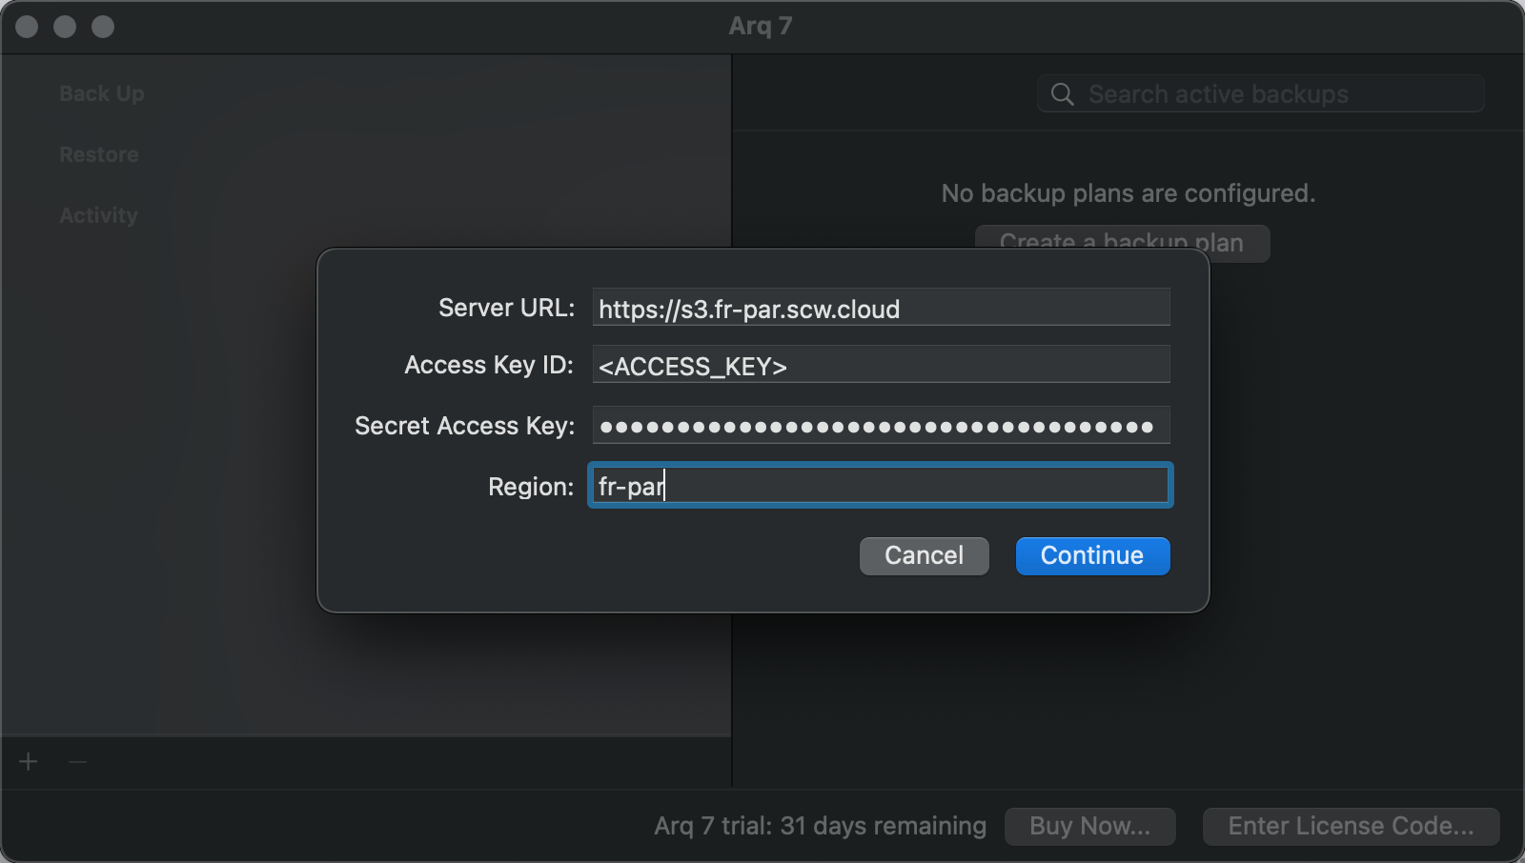Viewport: 1525px width, 863px height.
Task: Click the minus icon to remove item
Action: (x=78, y=762)
